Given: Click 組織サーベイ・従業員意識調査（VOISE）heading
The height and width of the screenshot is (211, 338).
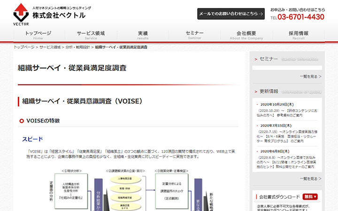Looking at the screenshot, I should (82, 101).
